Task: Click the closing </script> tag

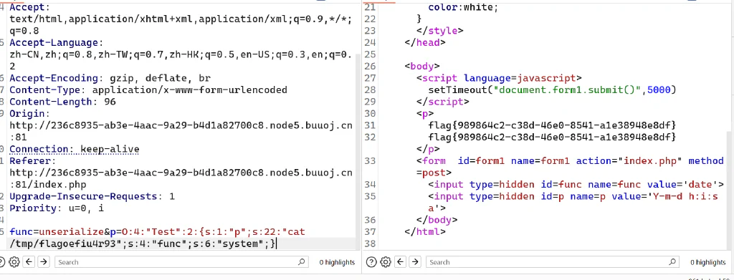Action: (442, 102)
